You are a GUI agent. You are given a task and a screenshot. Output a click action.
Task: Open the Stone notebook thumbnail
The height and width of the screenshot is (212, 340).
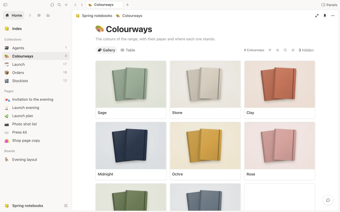[x=205, y=84]
